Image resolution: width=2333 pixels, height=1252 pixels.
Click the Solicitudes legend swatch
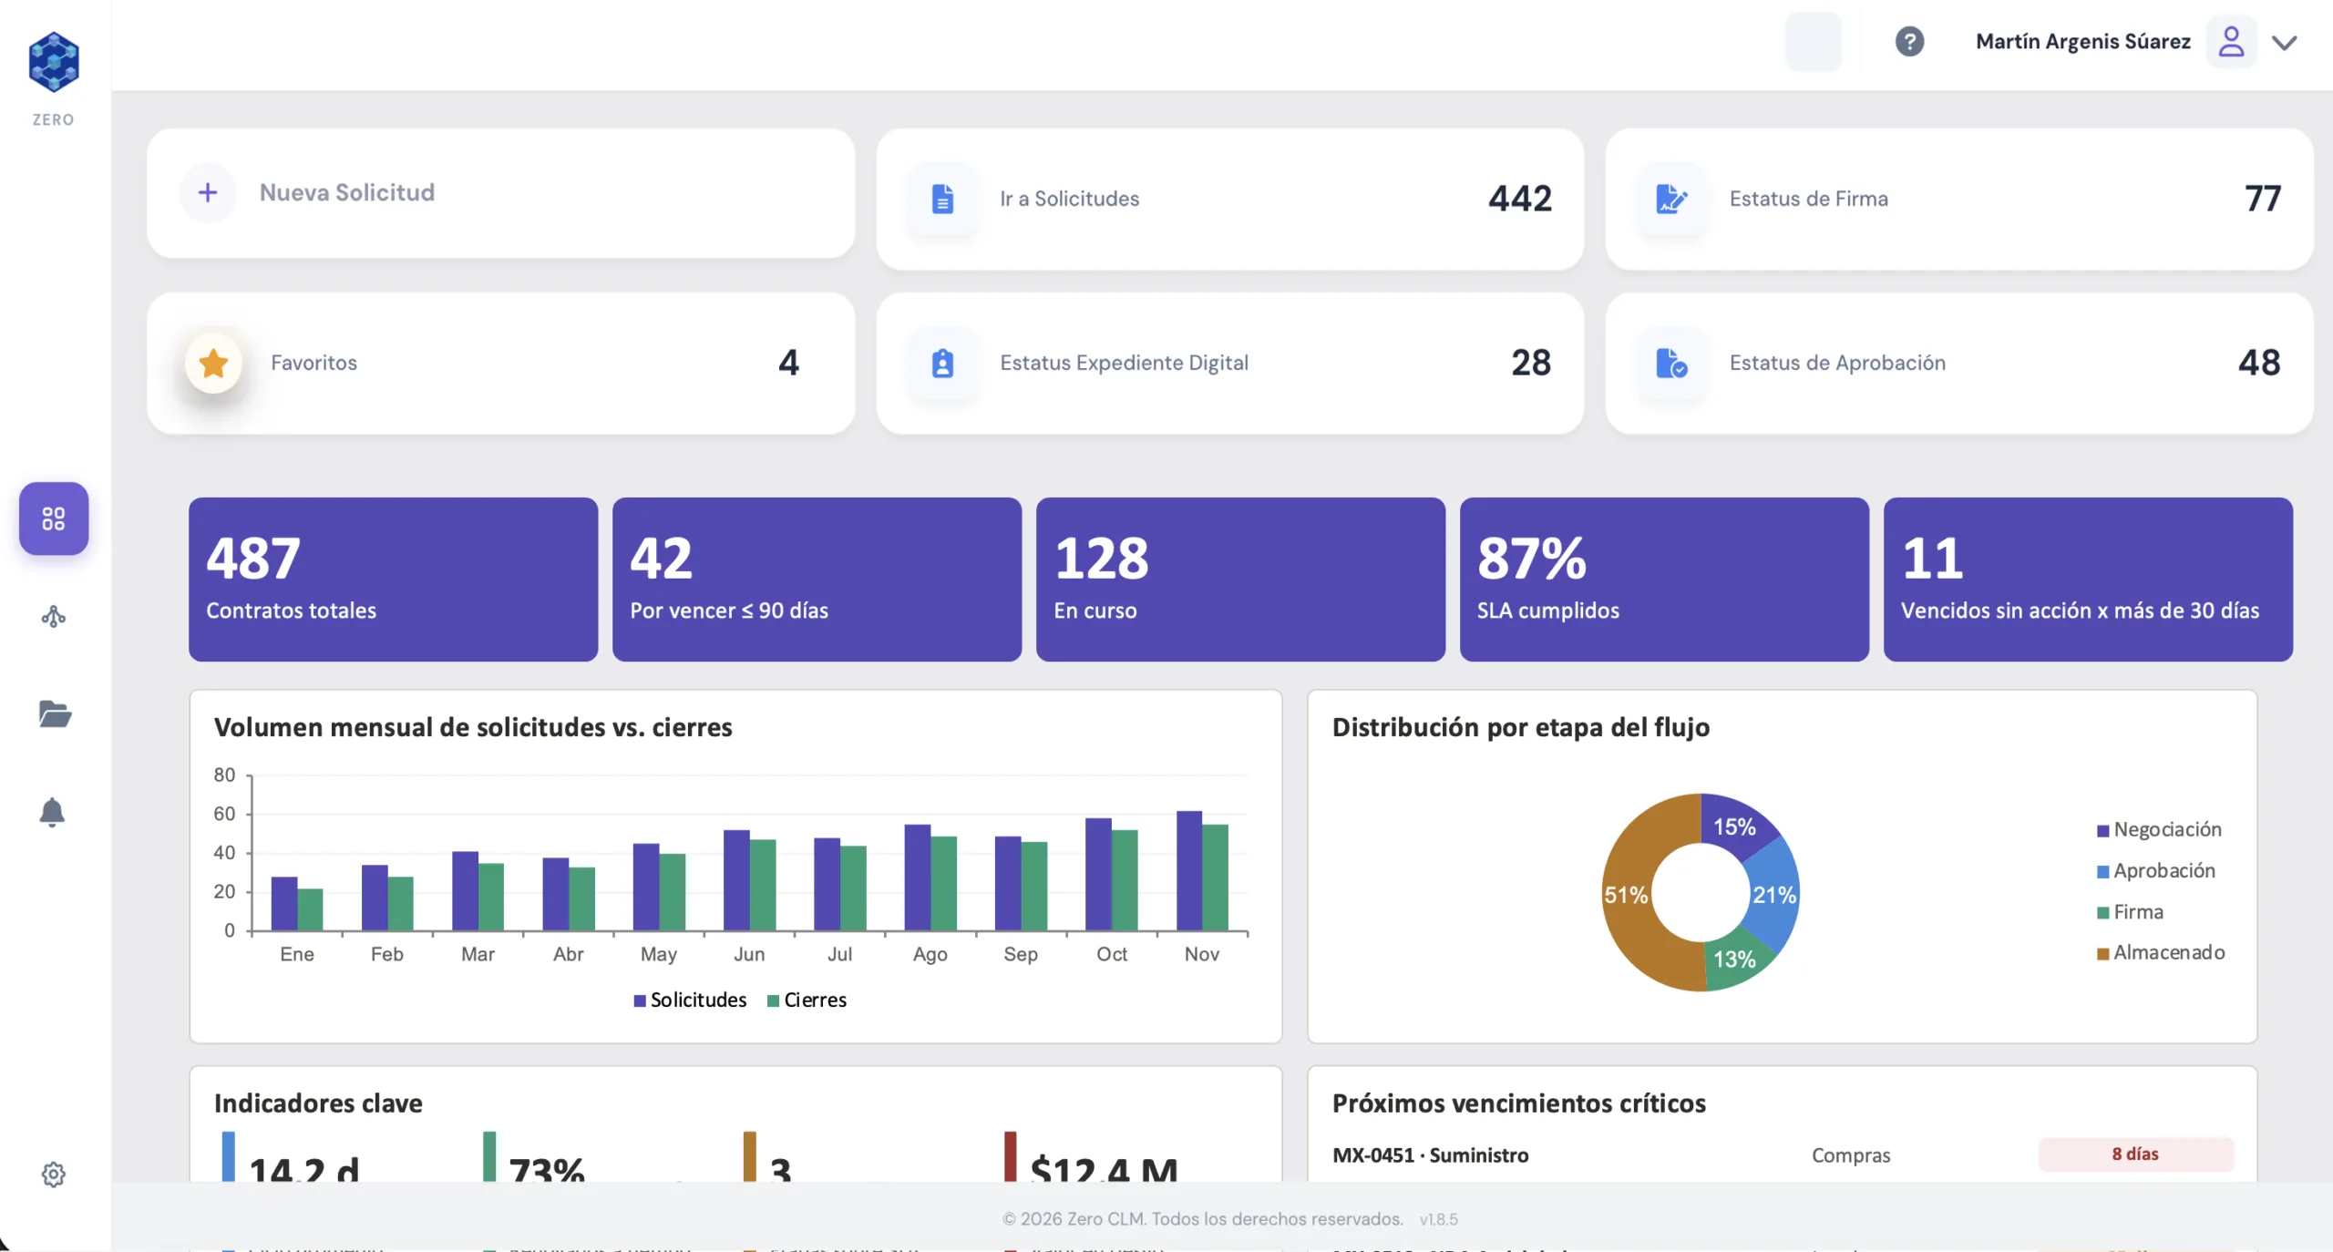[640, 1001]
